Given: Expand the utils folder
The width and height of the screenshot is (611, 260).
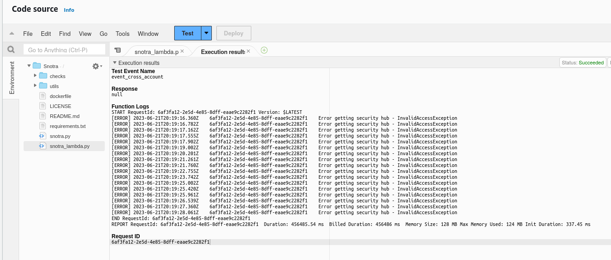Looking at the screenshot, I should pyautogui.click(x=35, y=86).
